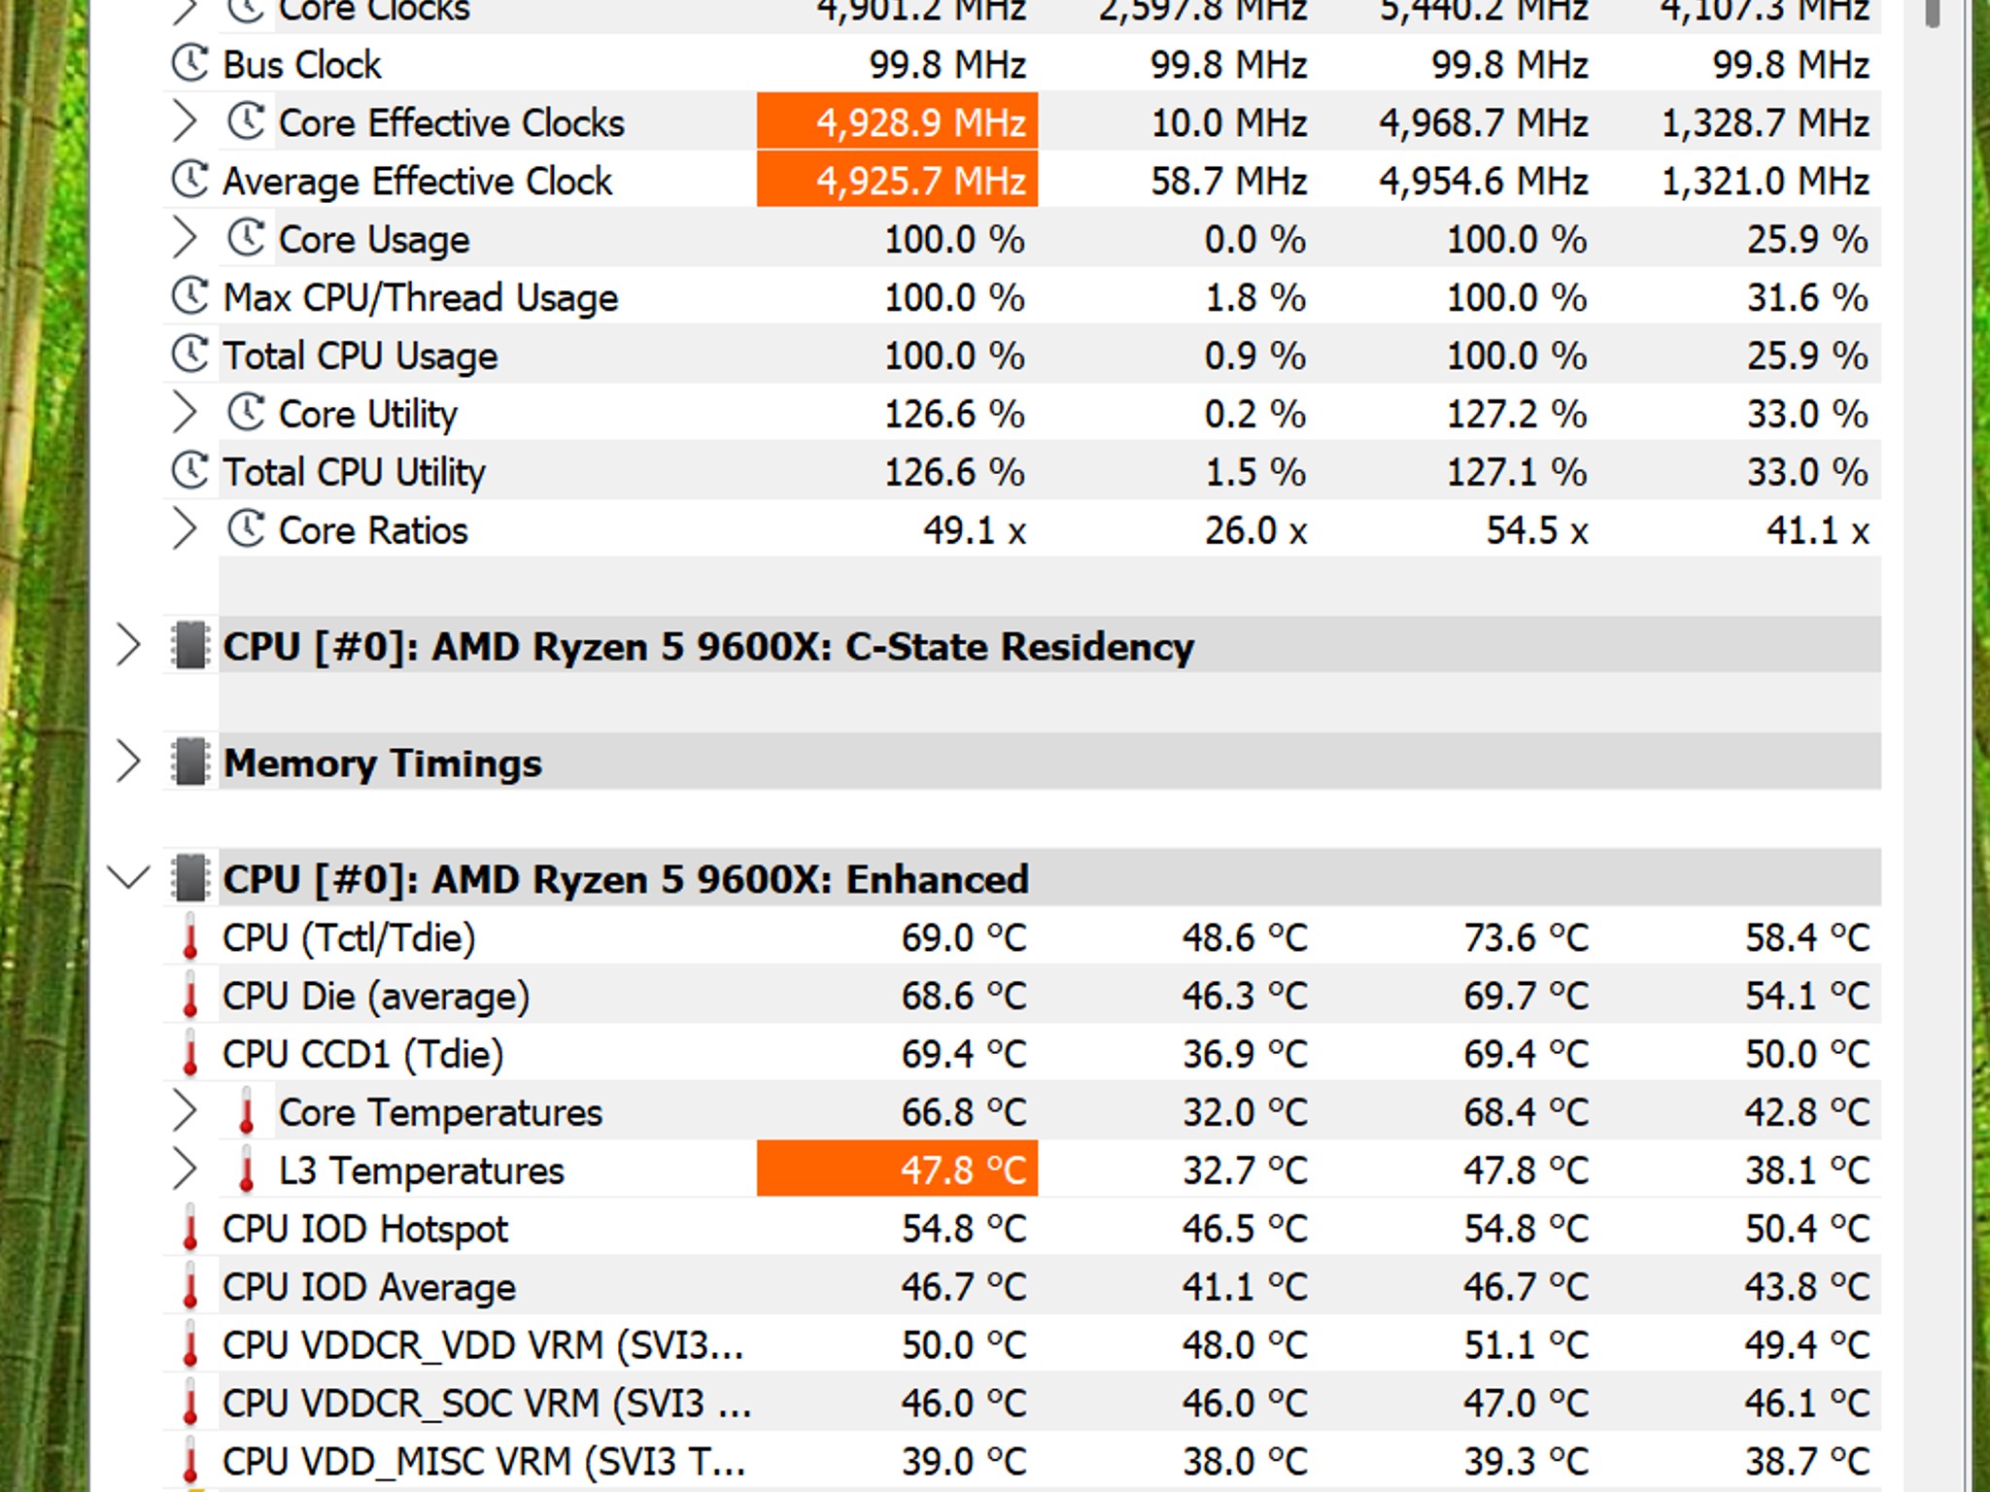Click thermometer icon next to CPU IOD Hotspot
This screenshot has width=1990, height=1492.
(x=190, y=1230)
